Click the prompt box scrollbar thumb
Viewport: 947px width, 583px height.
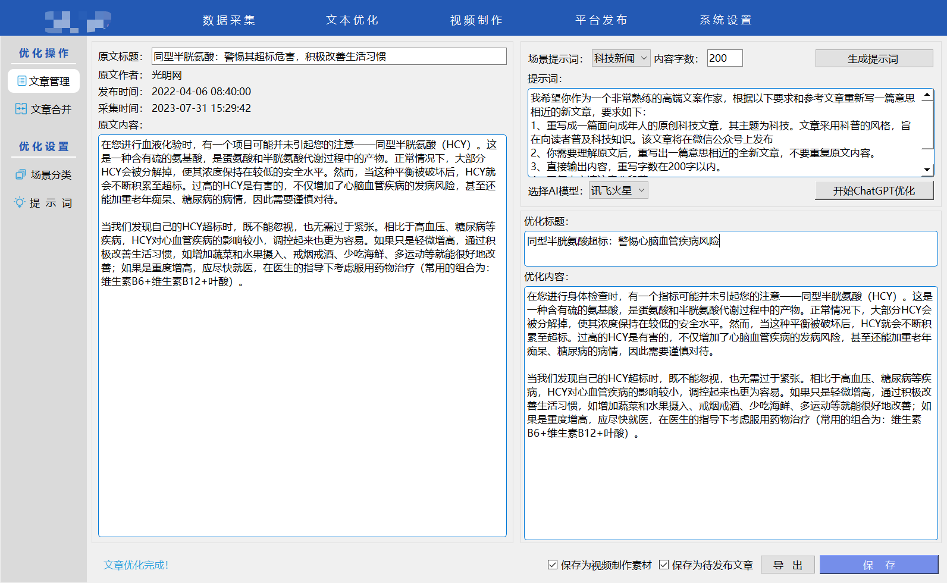tap(927, 124)
